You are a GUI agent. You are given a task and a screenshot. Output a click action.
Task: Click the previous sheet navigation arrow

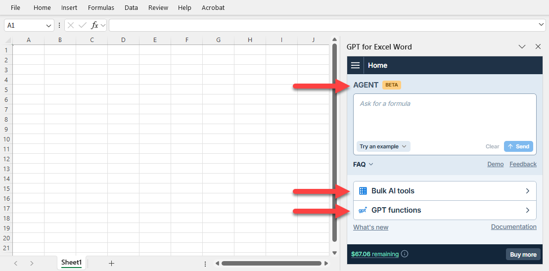click(16, 263)
